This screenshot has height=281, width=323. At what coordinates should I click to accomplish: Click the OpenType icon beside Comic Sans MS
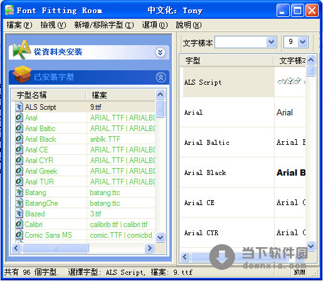[x=19, y=235]
